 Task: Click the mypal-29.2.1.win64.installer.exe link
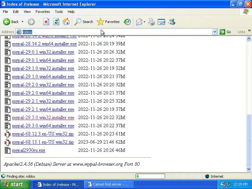coord(43,109)
